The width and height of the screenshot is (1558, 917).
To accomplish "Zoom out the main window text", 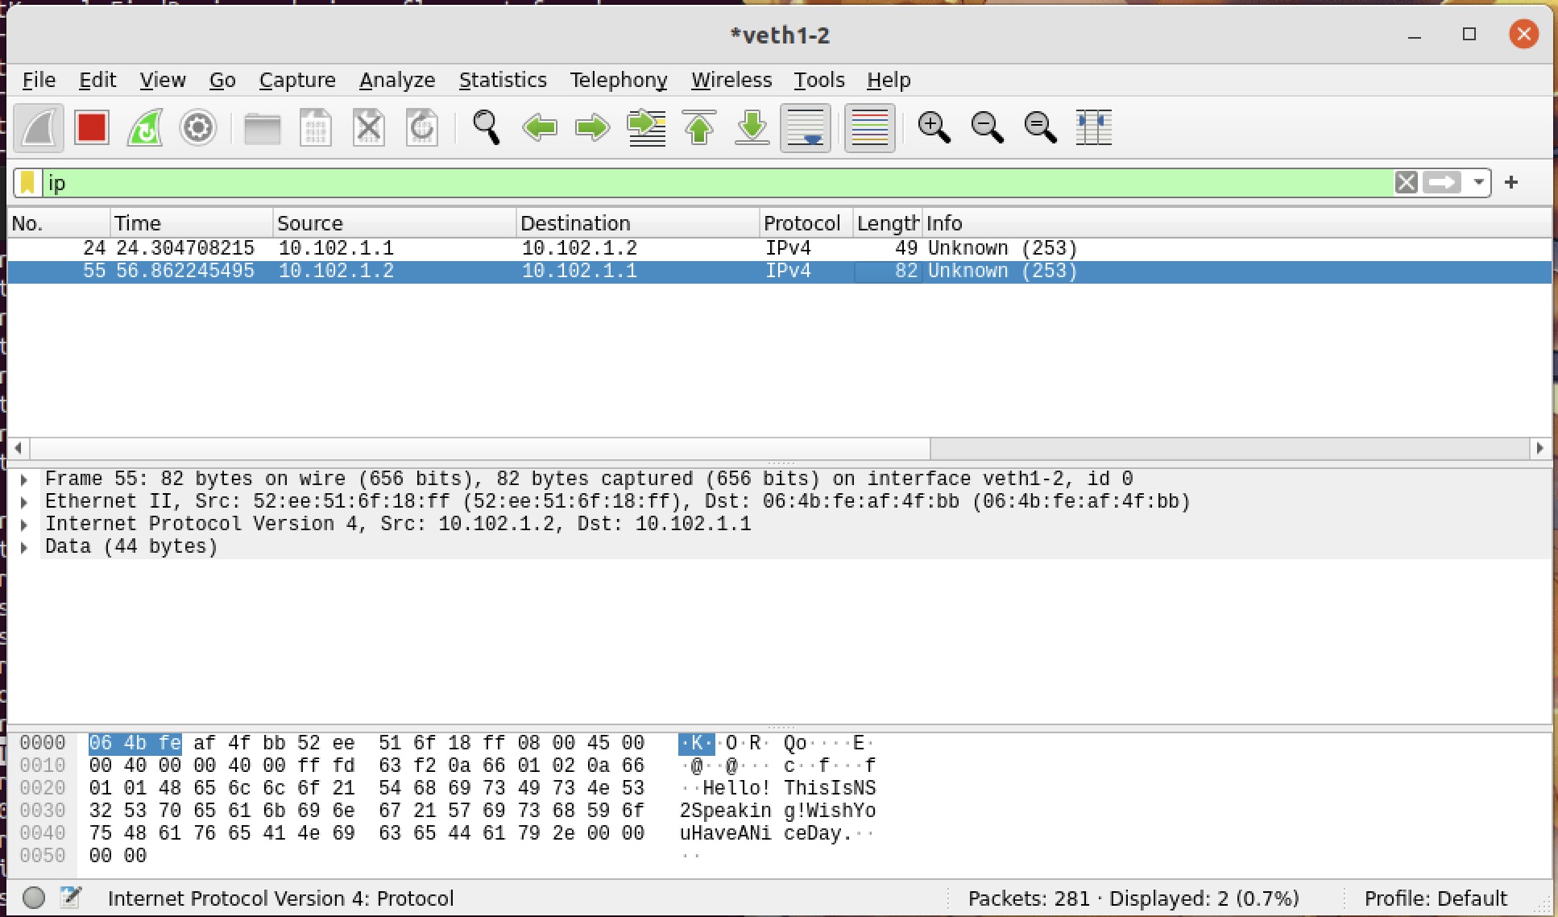I will (x=987, y=128).
